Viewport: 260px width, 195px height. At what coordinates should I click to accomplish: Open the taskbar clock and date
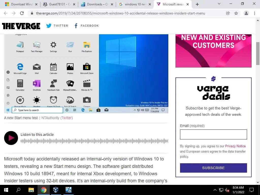pos(238,190)
